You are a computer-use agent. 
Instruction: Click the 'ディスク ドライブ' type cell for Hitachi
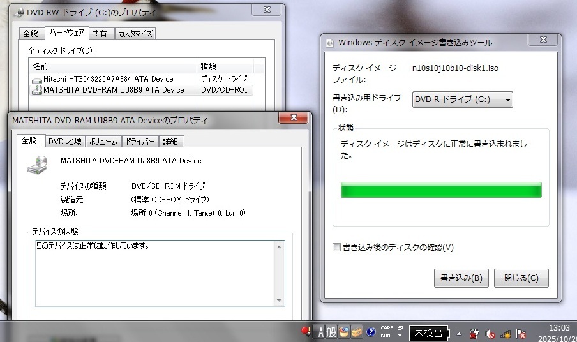(x=224, y=79)
